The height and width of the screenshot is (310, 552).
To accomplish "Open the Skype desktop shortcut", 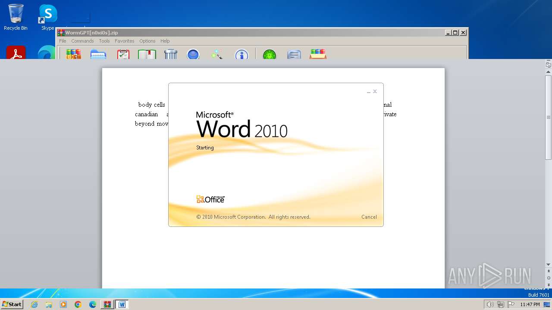I will pyautogui.click(x=47, y=17).
